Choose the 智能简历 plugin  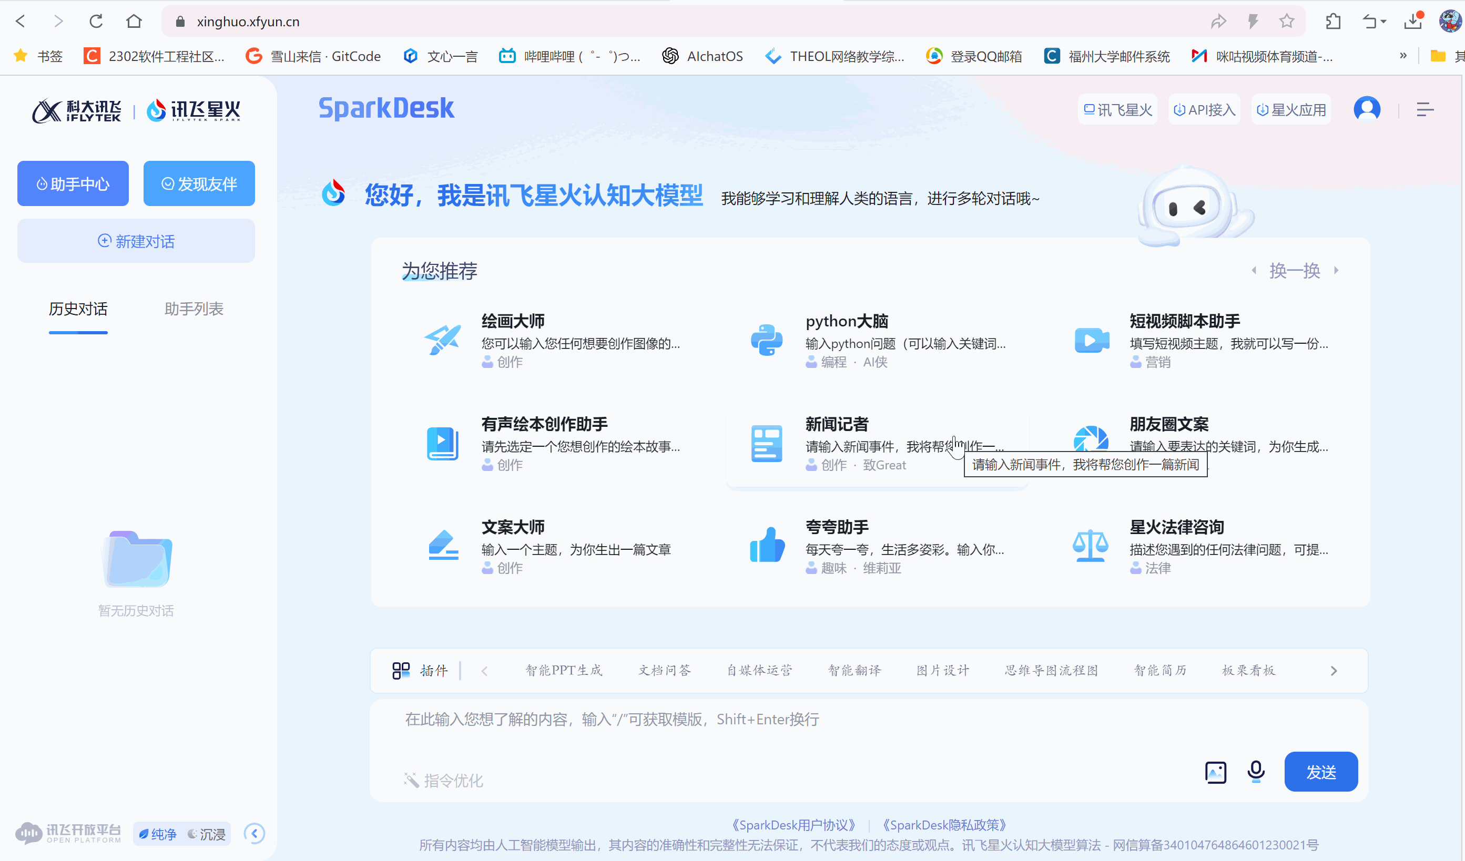point(1161,670)
